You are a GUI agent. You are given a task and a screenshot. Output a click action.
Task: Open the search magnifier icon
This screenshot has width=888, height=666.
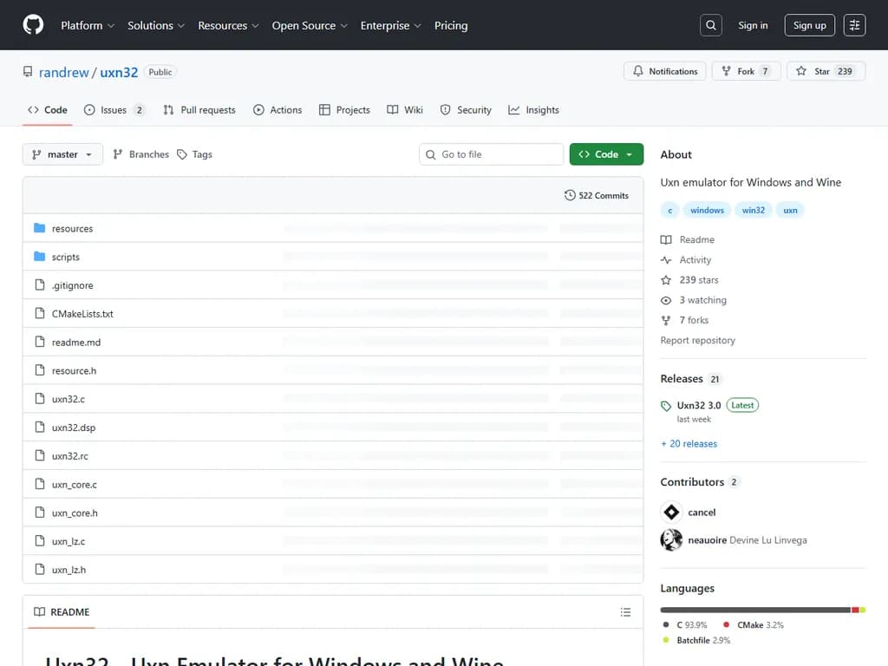click(x=711, y=25)
